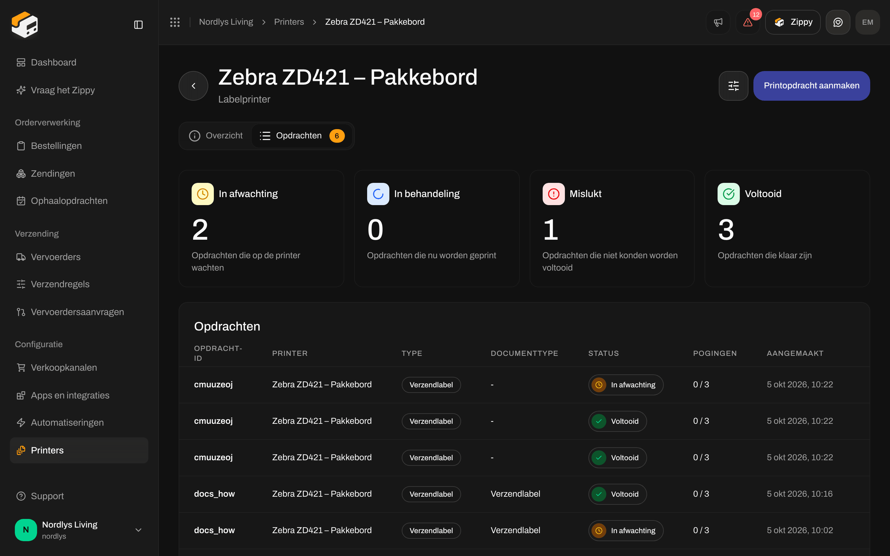This screenshot has height=556, width=890.
Task: Open EM user avatar menu
Action: click(x=867, y=22)
